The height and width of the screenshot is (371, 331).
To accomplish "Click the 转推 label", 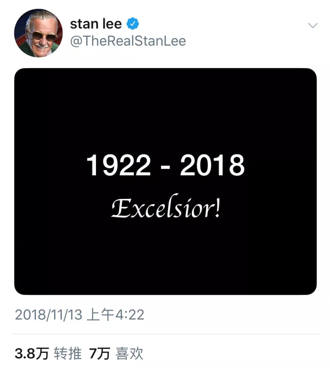I will tap(68, 354).
